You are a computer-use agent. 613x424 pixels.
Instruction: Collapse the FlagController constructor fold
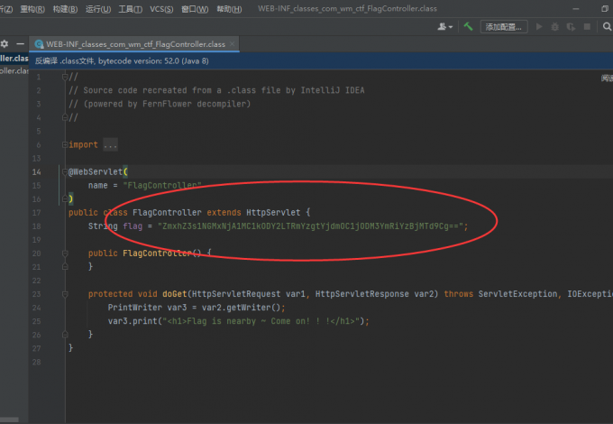click(65, 253)
